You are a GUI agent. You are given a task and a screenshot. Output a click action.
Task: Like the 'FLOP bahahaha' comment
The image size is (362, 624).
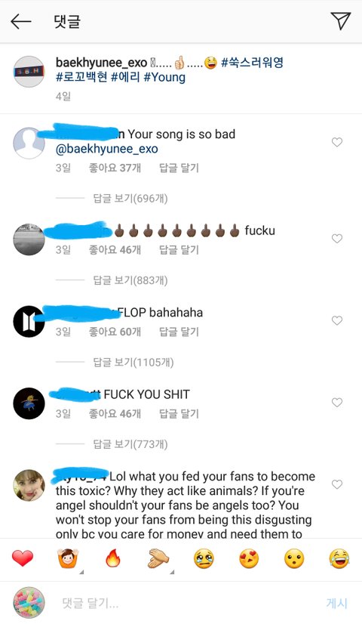tap(337, 320)
